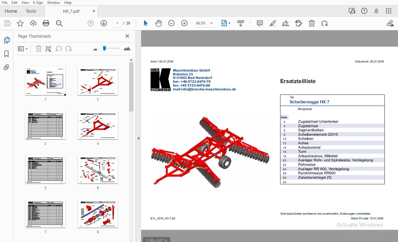Reduce thumbnail size small mountain icon
Image resolution: width=398 pixels, height=242 pixels.
(x=95, y=49)
